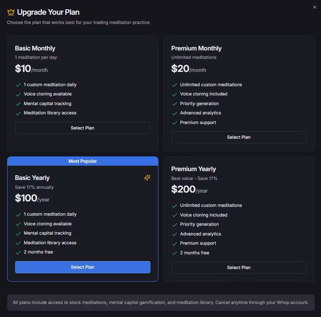Click the Premium Yearly plan heading
Screen dimensions: 321x317
tap(193, 169)
